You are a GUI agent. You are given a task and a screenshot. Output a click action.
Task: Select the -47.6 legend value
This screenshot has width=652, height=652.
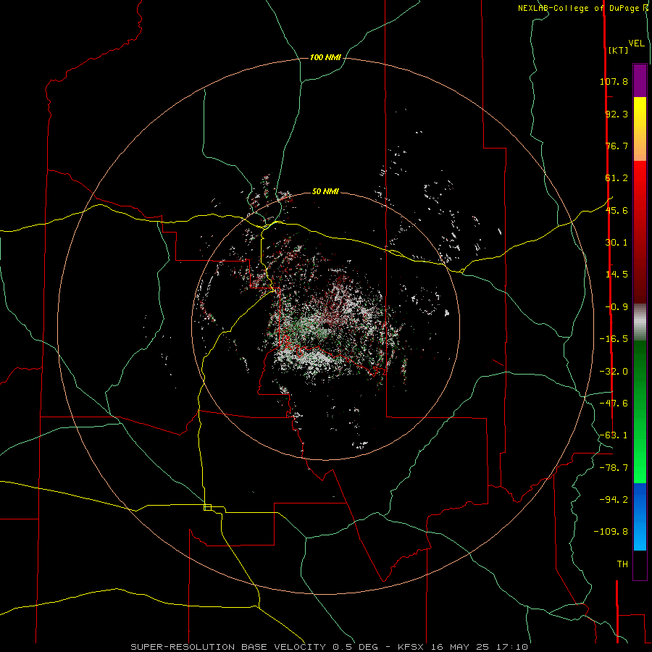tap(614, 404)
